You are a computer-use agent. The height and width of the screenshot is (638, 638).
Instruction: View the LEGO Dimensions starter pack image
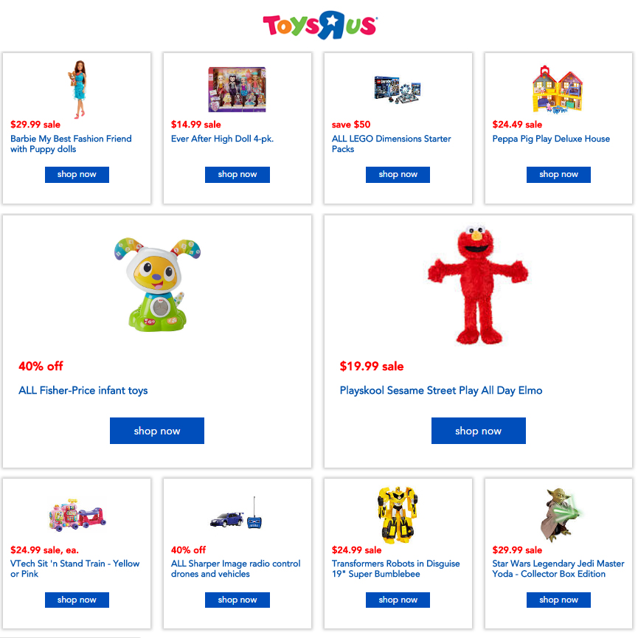[x=398, y=90]
